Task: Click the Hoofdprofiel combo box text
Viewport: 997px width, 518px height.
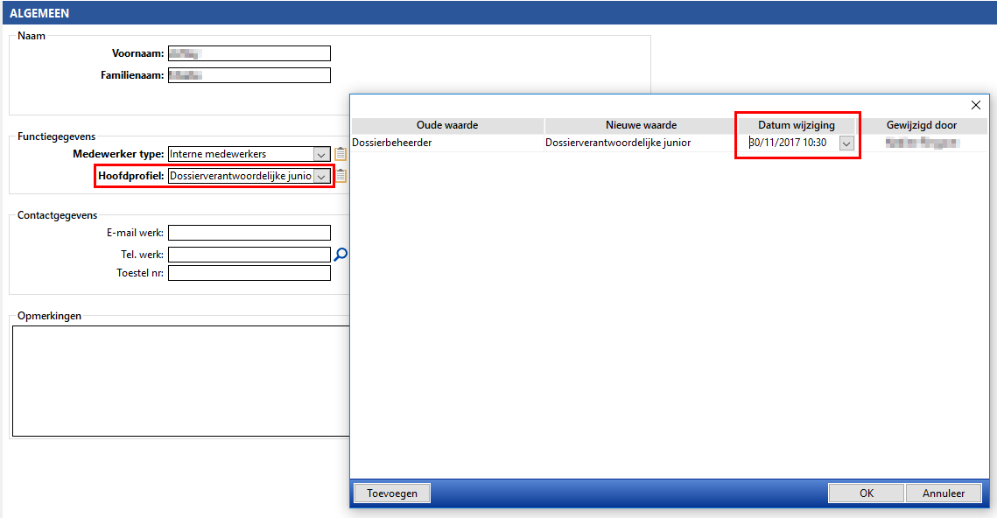Action: [241, 177]
